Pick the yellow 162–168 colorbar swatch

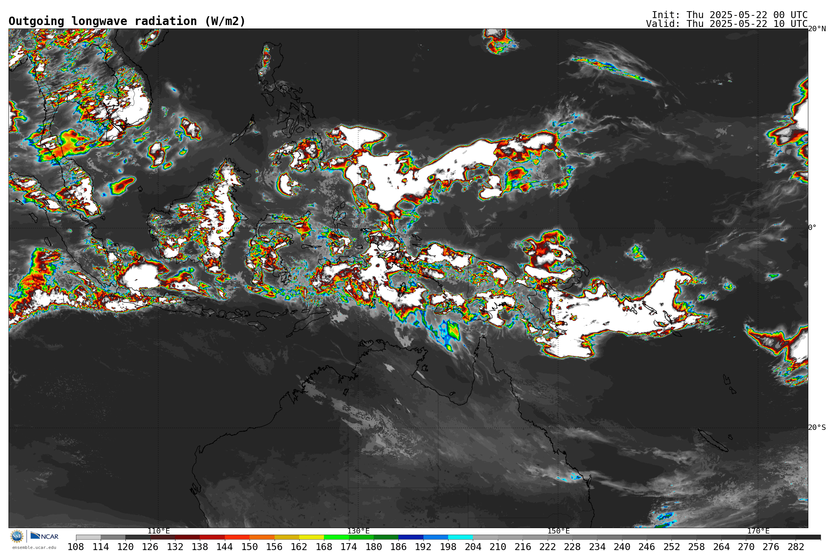312,537
